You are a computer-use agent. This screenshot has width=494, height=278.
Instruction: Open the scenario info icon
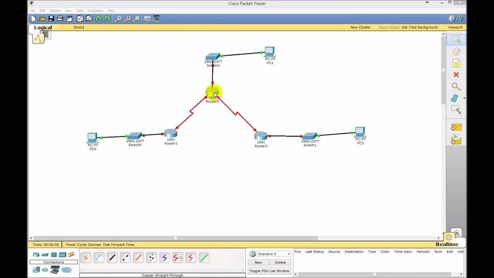click(x=252, y=254)
